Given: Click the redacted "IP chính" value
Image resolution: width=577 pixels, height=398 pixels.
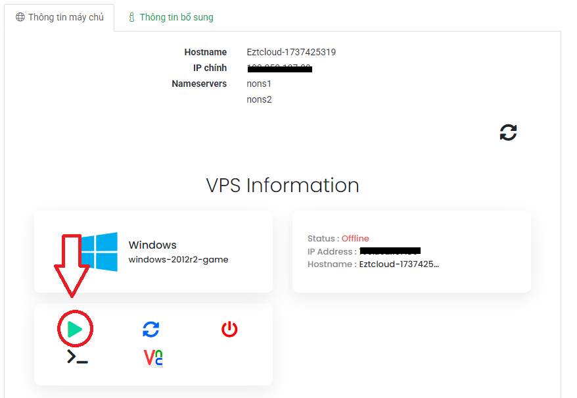Looking at the screenshot, I should coord(279,68).
